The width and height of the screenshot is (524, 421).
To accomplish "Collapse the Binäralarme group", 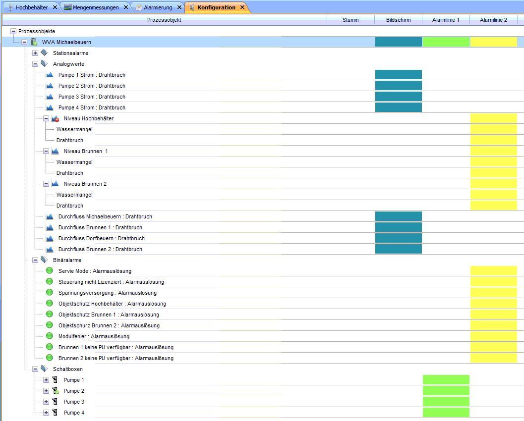I will (35, 260).
